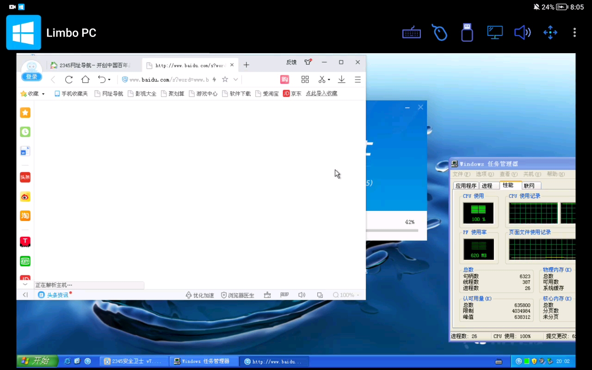This screenshot has width=592, height=370.
Task: Open Limbo PC on-screen keyboard icon
Action: (x=411, y=33)
